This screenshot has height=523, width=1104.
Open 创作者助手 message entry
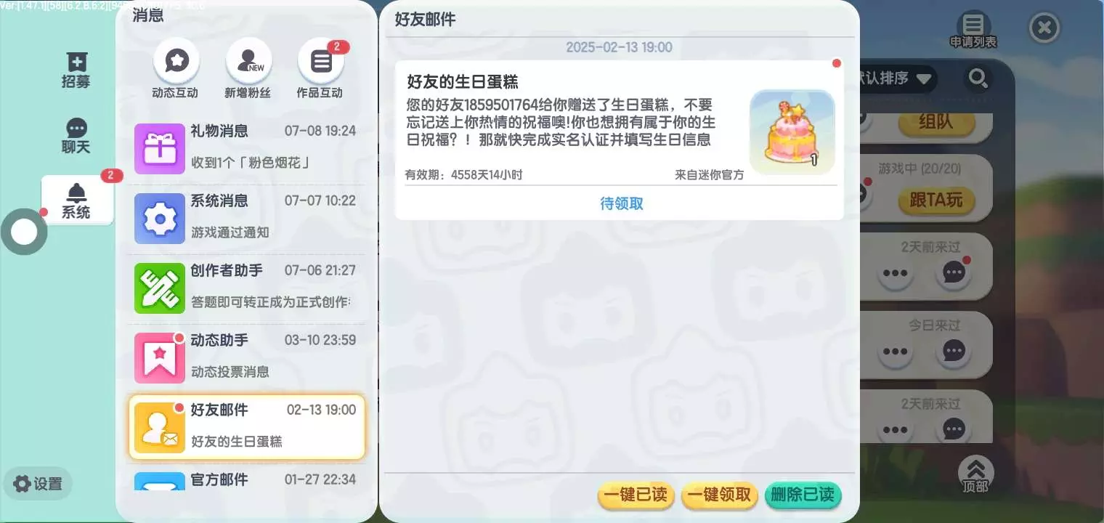[247, 288]
